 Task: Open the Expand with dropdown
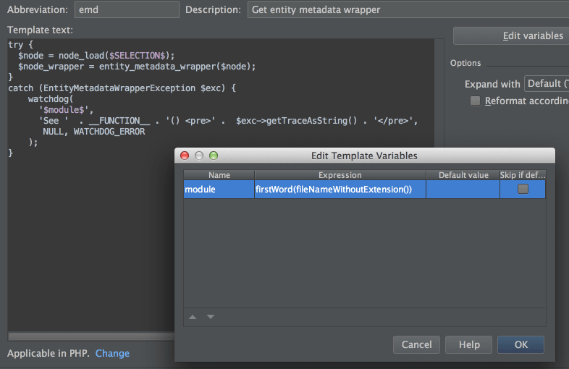tap(547, 84)
